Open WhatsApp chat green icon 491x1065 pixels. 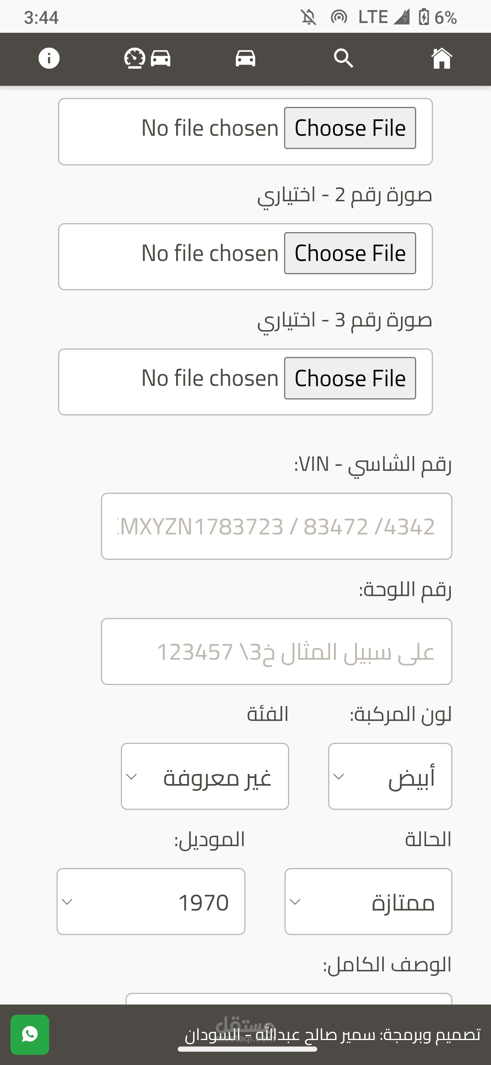[30, 1035]
